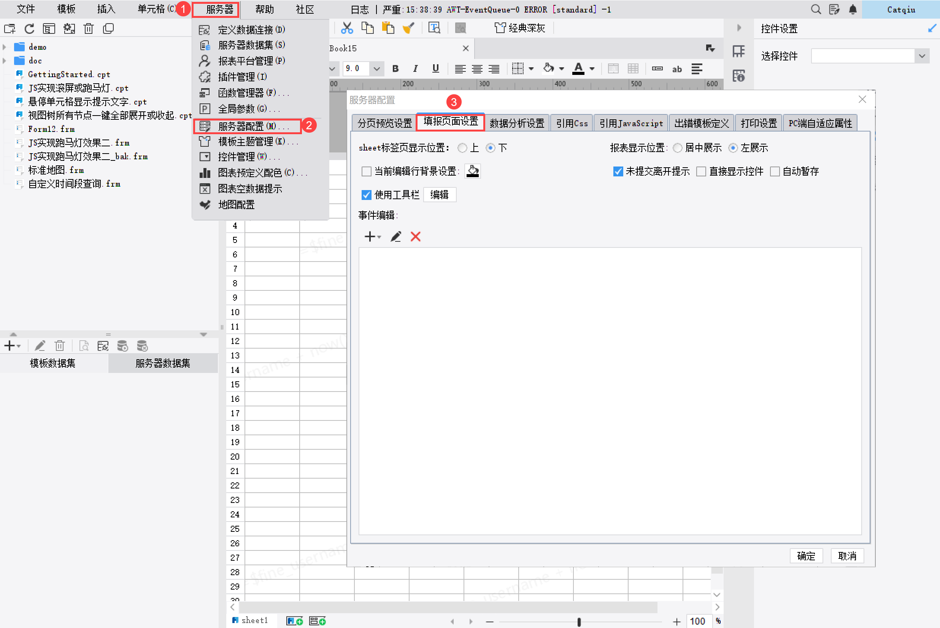Click the notification bell icon
Image resolution: width=940 pixels, height=628 pixels.
pyautogui.click(x=853, y=9)
